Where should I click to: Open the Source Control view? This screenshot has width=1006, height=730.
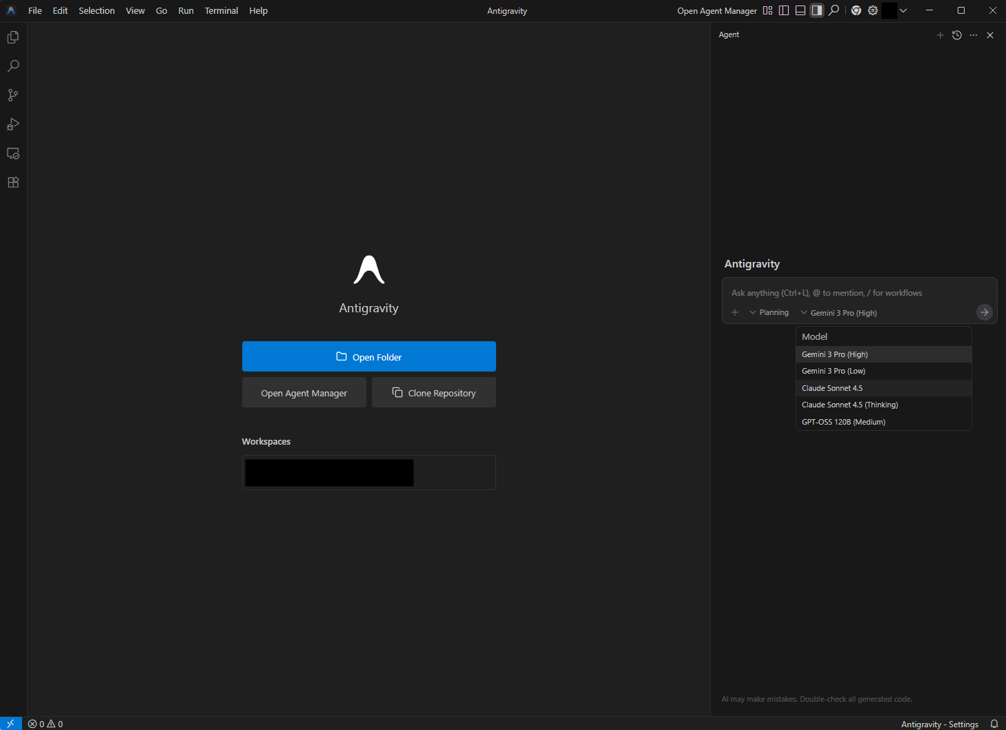[x=13, y=95]
